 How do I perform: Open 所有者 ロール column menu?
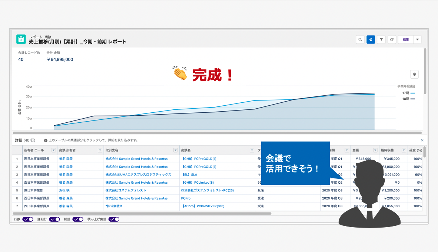tap(54, 150)
